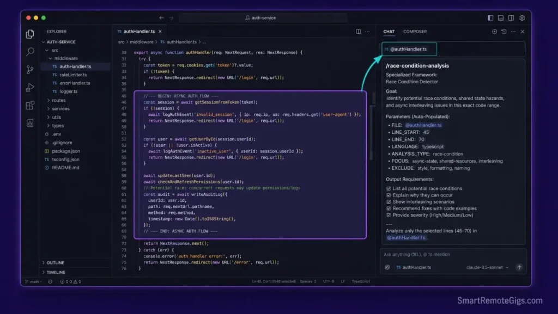Open the @authHandler.ts FILE parameter link
Image resolution: width=558 pixels, height=314 pixels.
pyautogui.click(x=423, y=125)
